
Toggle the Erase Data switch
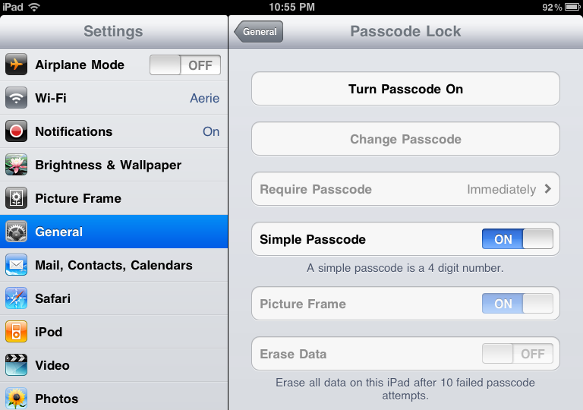click(517, 354)
